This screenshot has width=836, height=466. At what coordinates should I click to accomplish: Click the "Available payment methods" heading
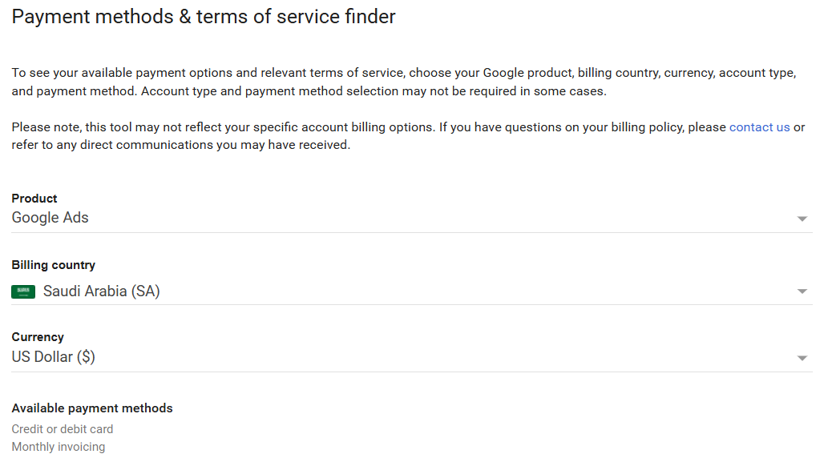pyautogui.click(x=92, y=408)
